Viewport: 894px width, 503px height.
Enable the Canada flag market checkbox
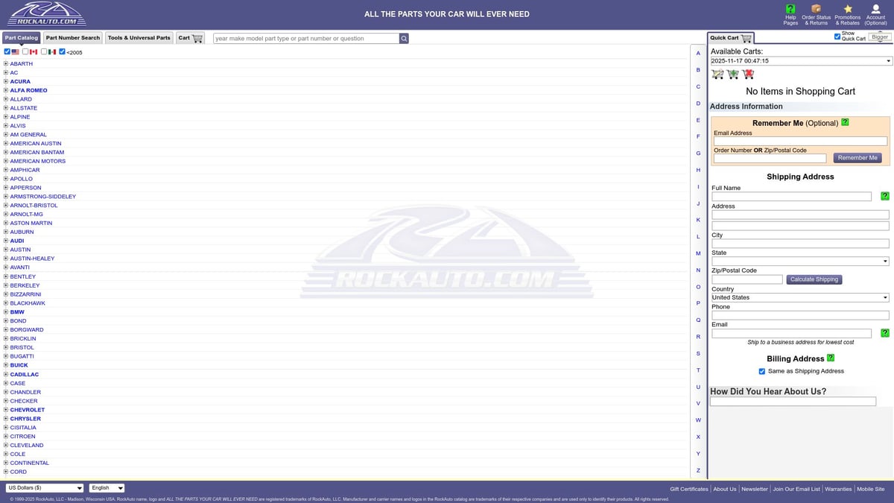[x=25, y=52]
